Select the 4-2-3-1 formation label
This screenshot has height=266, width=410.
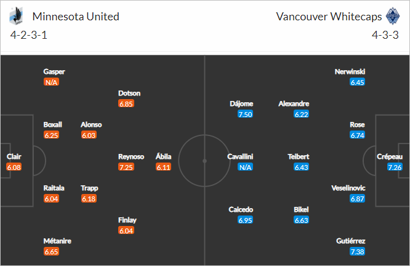pyautogui.click(x=29, y=34)
